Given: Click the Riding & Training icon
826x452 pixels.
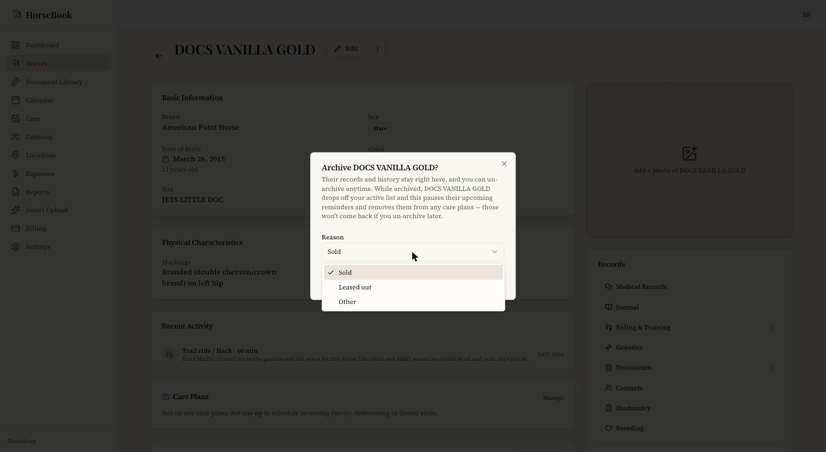Looking at the screenshot, I should pyautogui.click(x=608, y=327).
